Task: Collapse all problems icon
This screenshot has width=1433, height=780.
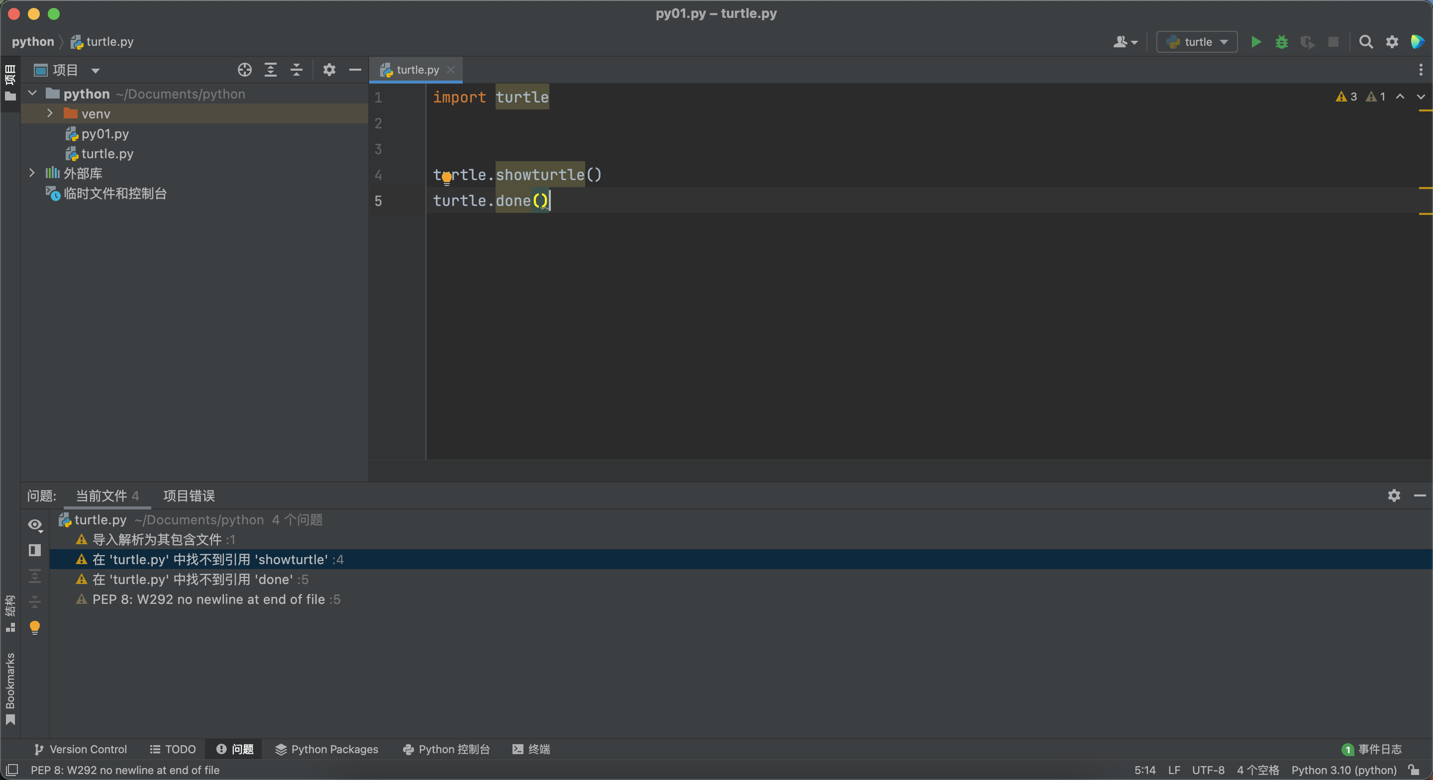Action: 34,601
